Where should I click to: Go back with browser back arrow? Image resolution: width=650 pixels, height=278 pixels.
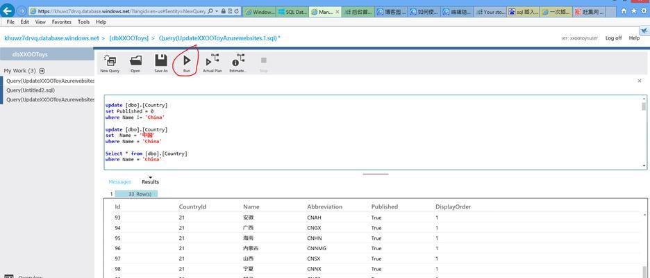click(x=8, y=11)
